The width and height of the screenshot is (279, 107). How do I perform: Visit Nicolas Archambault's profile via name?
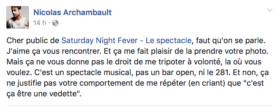[x=73, y=13]
